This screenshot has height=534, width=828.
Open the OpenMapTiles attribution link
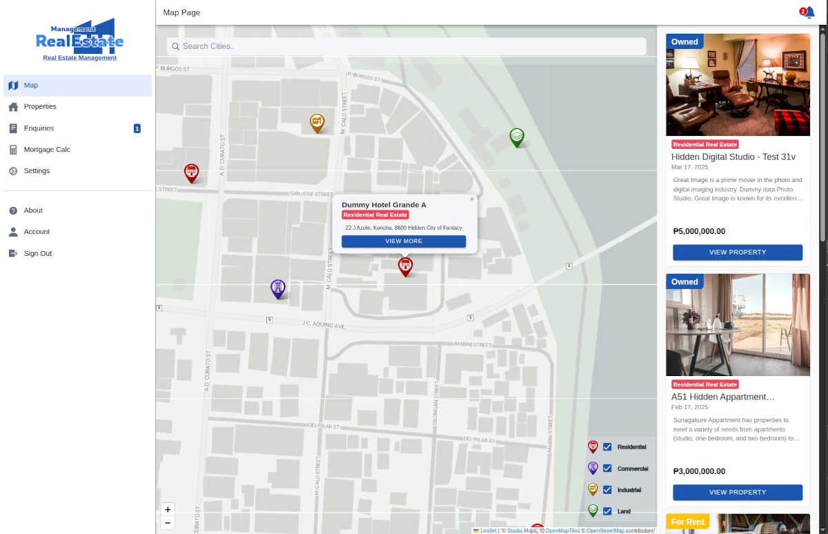pyautogui.click(x=563, y=531)
